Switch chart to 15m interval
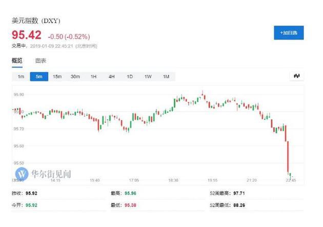This screenshot has height=227, width=323. pyautogui.click(x=57, y=76)
